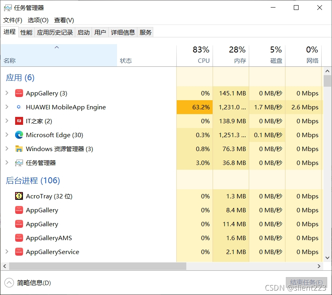Click the horizontal scrollbar left arrow

tap(5, 266)
